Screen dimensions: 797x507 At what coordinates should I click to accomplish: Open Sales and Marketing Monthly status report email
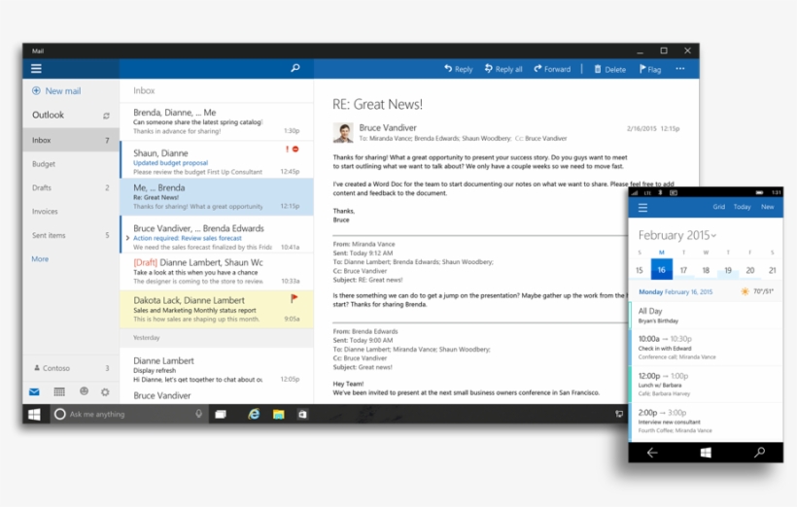(x=217, y=309)
